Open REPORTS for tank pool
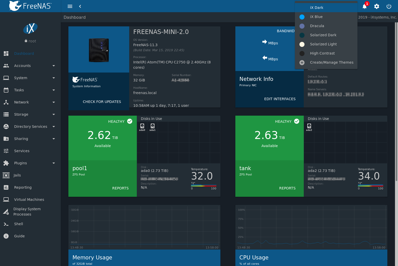Image resolution: width=398 pixels, height=266 pixels. tap(287, 188)
